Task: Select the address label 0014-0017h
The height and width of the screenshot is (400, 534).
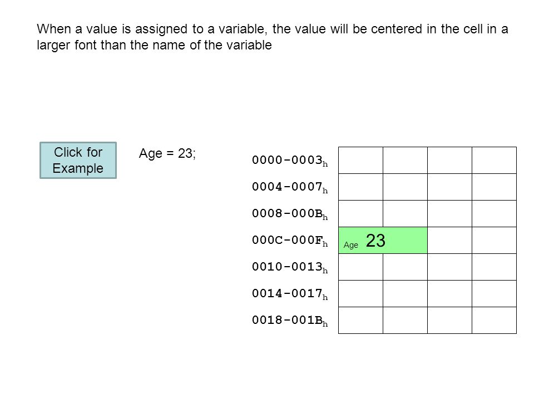Action: (290, 293)
